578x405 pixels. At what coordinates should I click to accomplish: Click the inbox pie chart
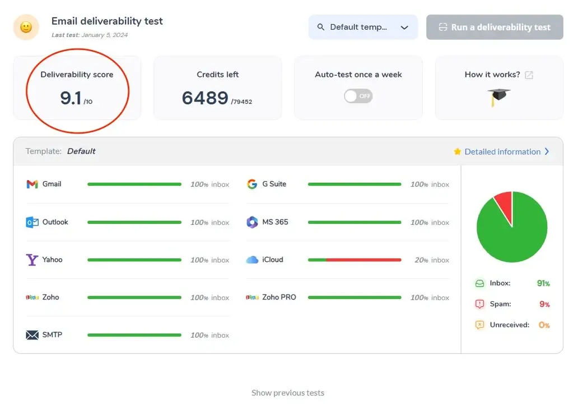511,227
